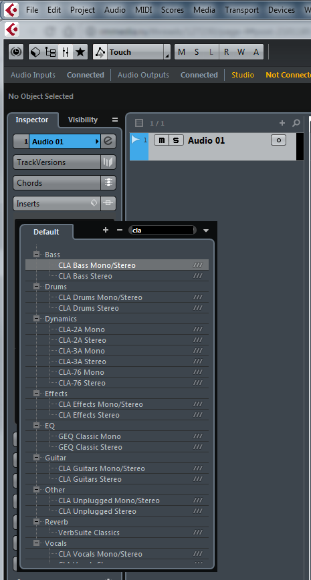This screenshot has height=580, width=311.
Task: Mute the Audio 01 track
Action: tap(161, 140)
